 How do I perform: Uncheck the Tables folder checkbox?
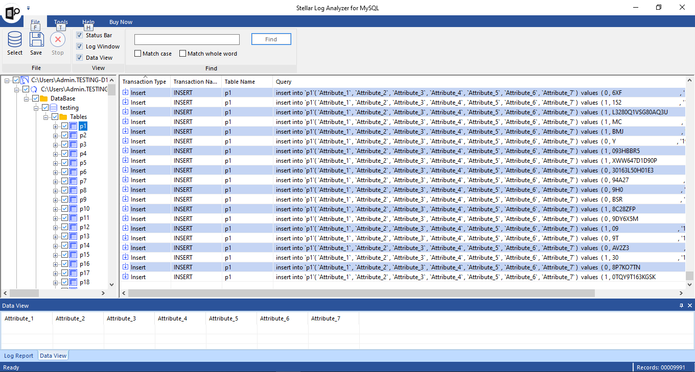(x=55, y=117)
